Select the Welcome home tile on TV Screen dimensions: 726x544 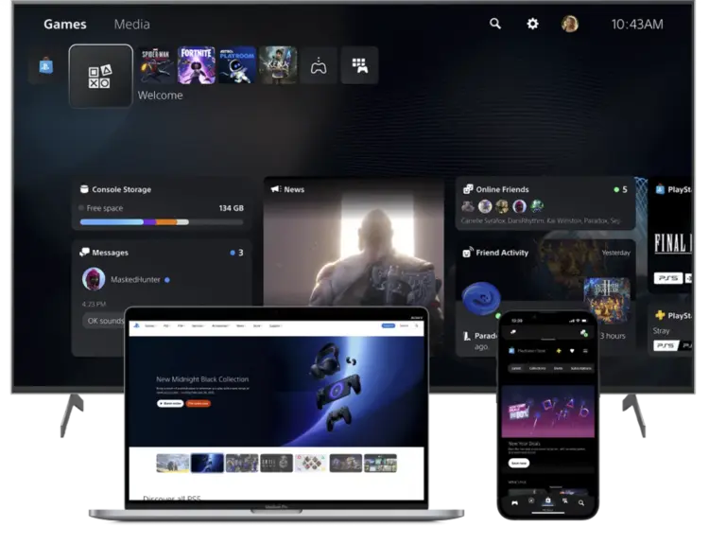coord(101,76)
